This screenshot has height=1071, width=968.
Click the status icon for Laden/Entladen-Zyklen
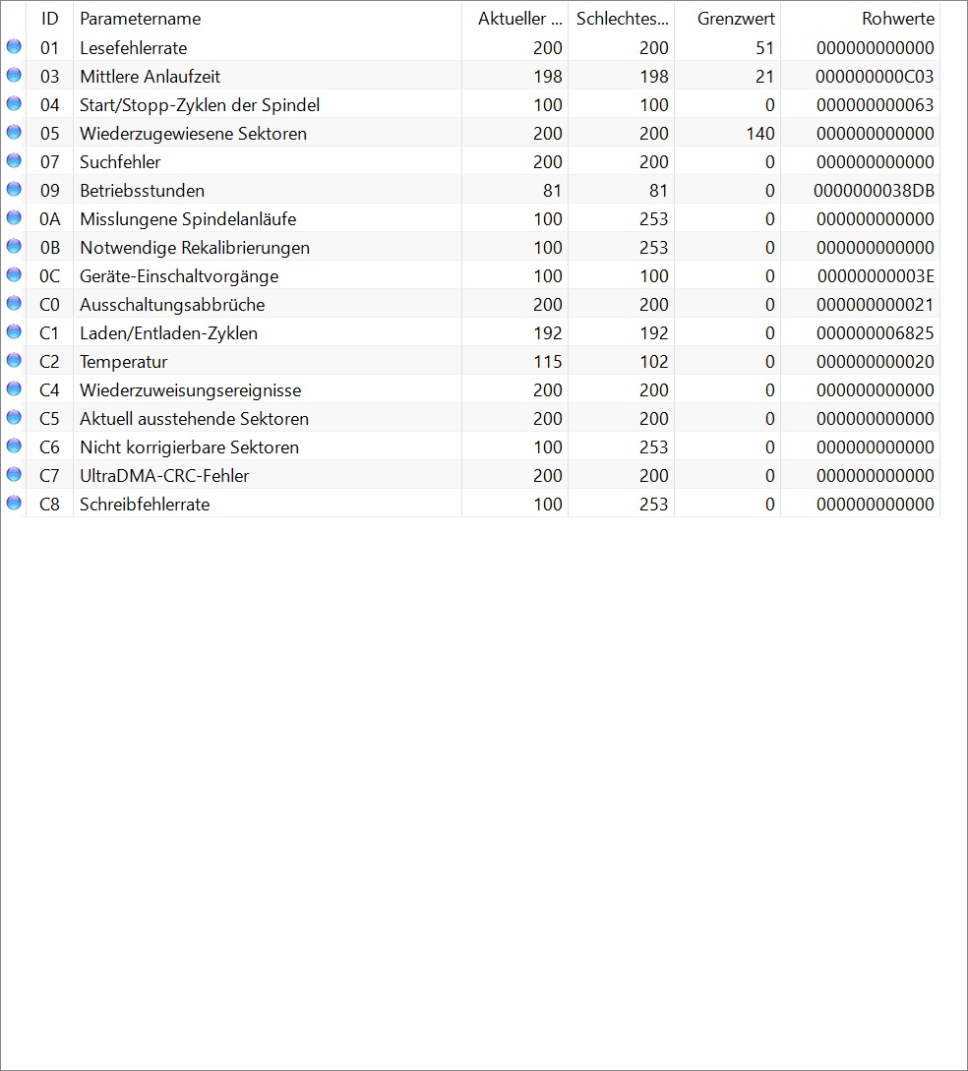(14, 332)
